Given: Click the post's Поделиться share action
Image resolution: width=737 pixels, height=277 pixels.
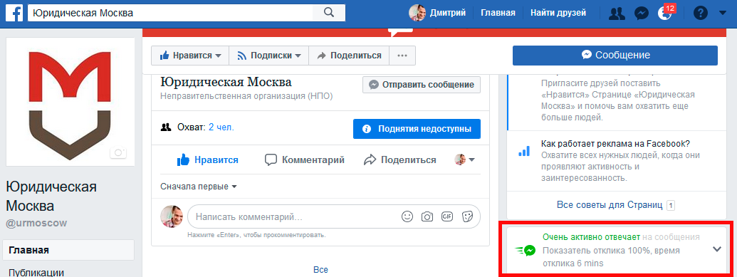Looking at the screenshot, I should point(400,160).
